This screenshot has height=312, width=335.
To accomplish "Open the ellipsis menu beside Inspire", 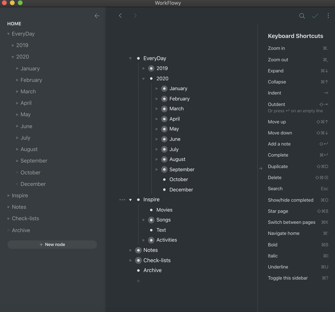I will click(122, 199).
